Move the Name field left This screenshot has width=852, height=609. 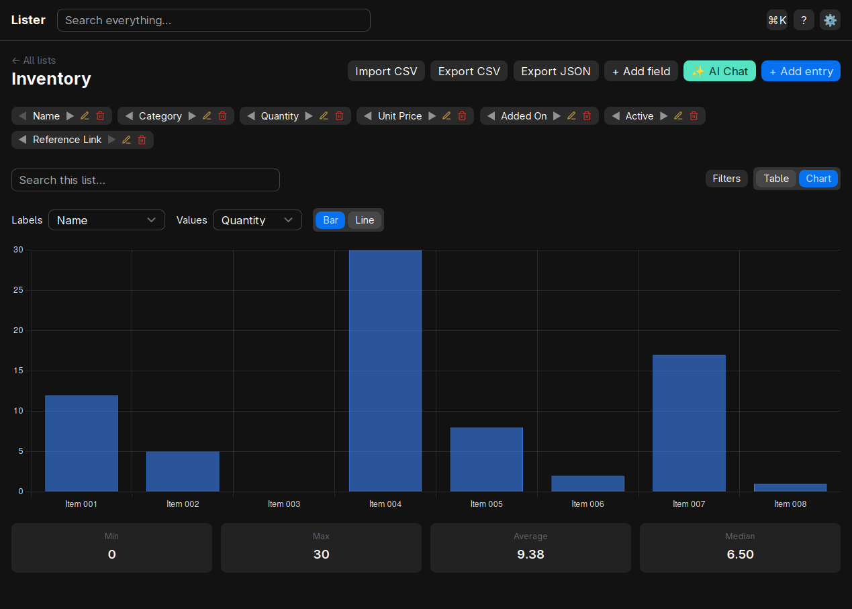pyautogui.click(x=23, y=116)
